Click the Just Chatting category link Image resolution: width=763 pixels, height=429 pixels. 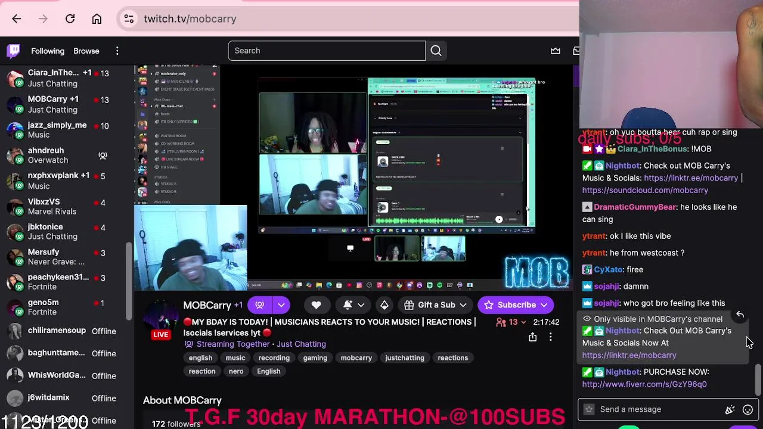(x=301, y=344)
